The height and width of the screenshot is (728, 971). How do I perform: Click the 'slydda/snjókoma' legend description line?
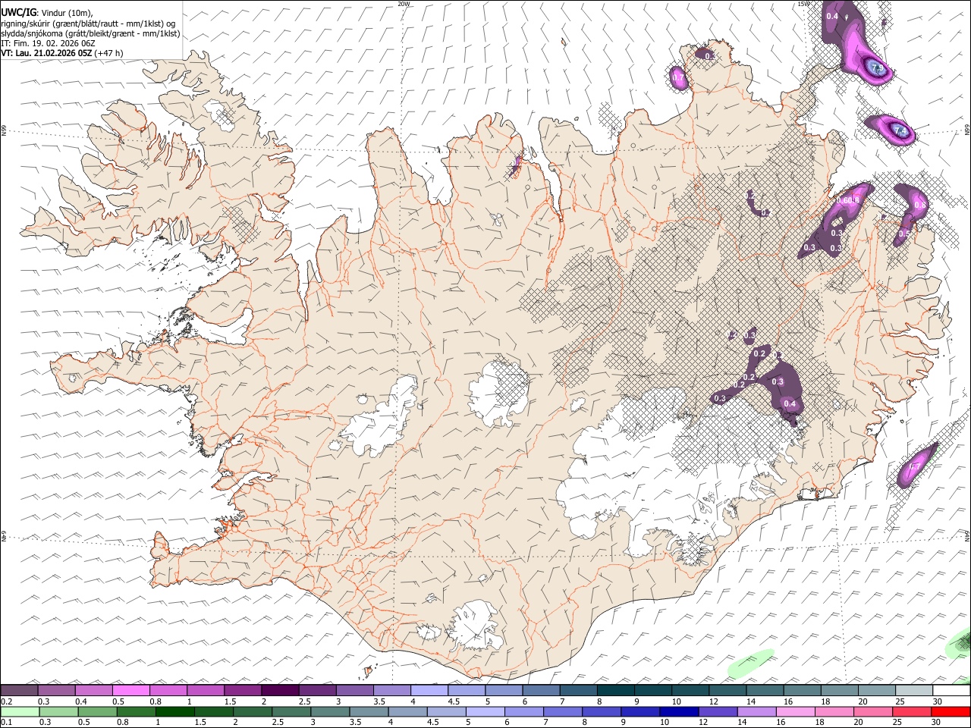[90, 33]
